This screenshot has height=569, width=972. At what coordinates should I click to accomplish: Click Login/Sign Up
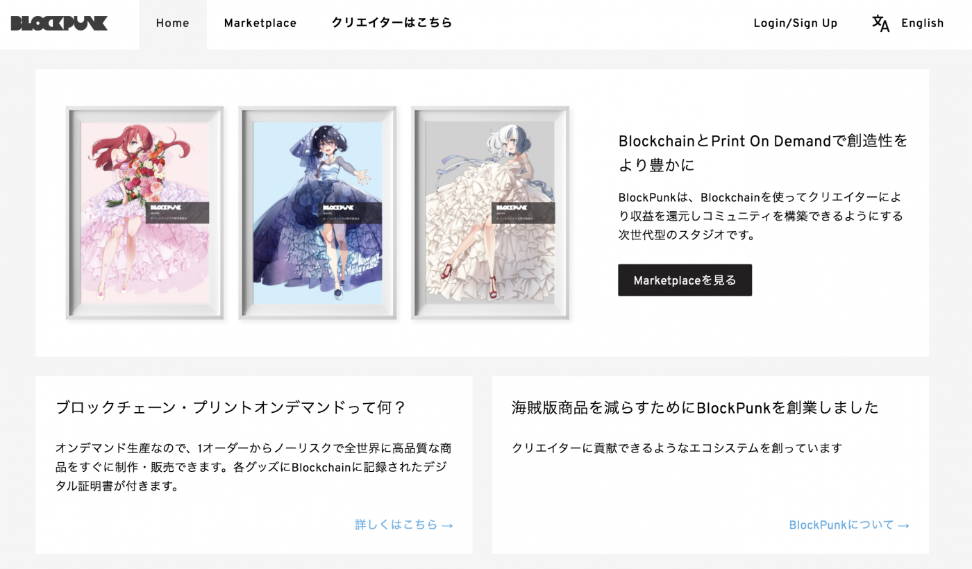coord(796,24)
